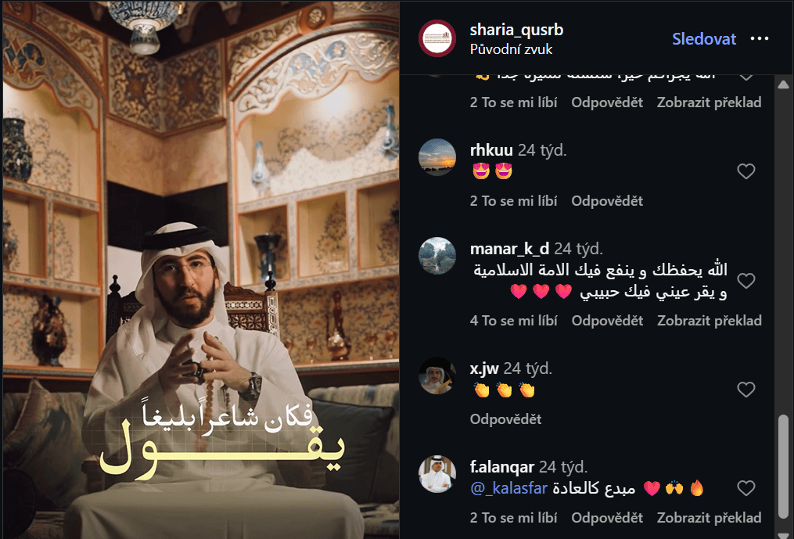The height and width of the screenshot is (539, 794).
Task: Open rhkuu's sunset avatar
Action: [437, 157]
